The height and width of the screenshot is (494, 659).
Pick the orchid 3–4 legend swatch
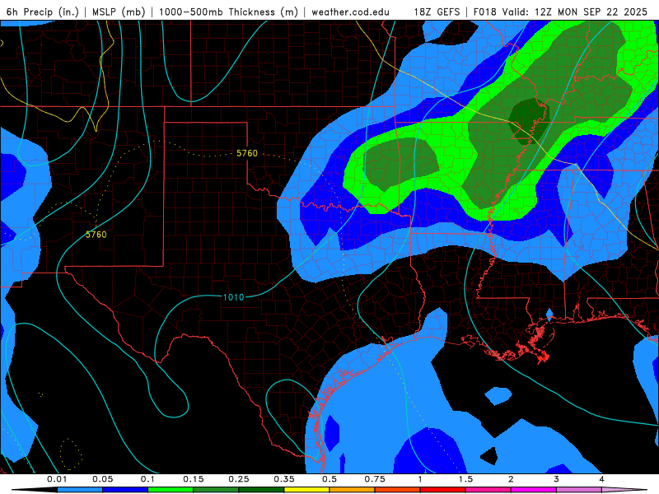579,490
